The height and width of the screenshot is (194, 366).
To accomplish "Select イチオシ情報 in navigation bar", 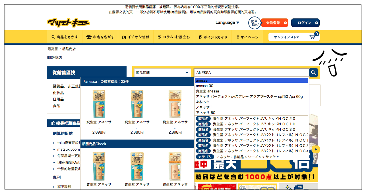I will tap(136, 37).
